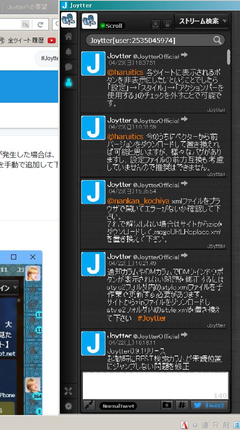The image size is (240, 430).
Task: Click the browser reload button
Action: pos(40,25)
